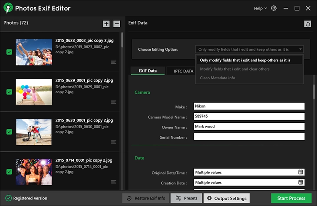Toggle checkbox for 2015_0629_0001_pic copy 2.jpg
Image resolution: width=317 pixels, height=206 pixels.
point(9,92)
